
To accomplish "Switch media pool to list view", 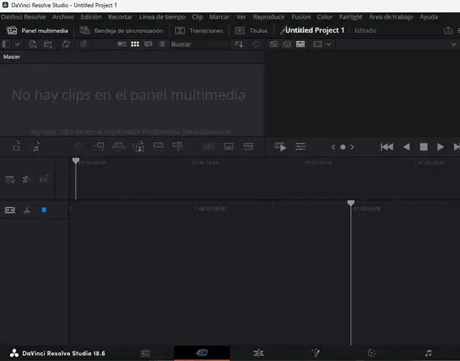I will [162, 44].
